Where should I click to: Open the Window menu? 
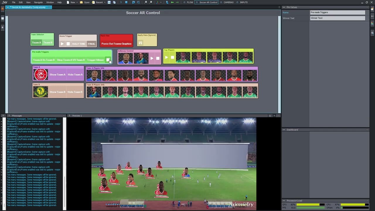coord(50,2)
